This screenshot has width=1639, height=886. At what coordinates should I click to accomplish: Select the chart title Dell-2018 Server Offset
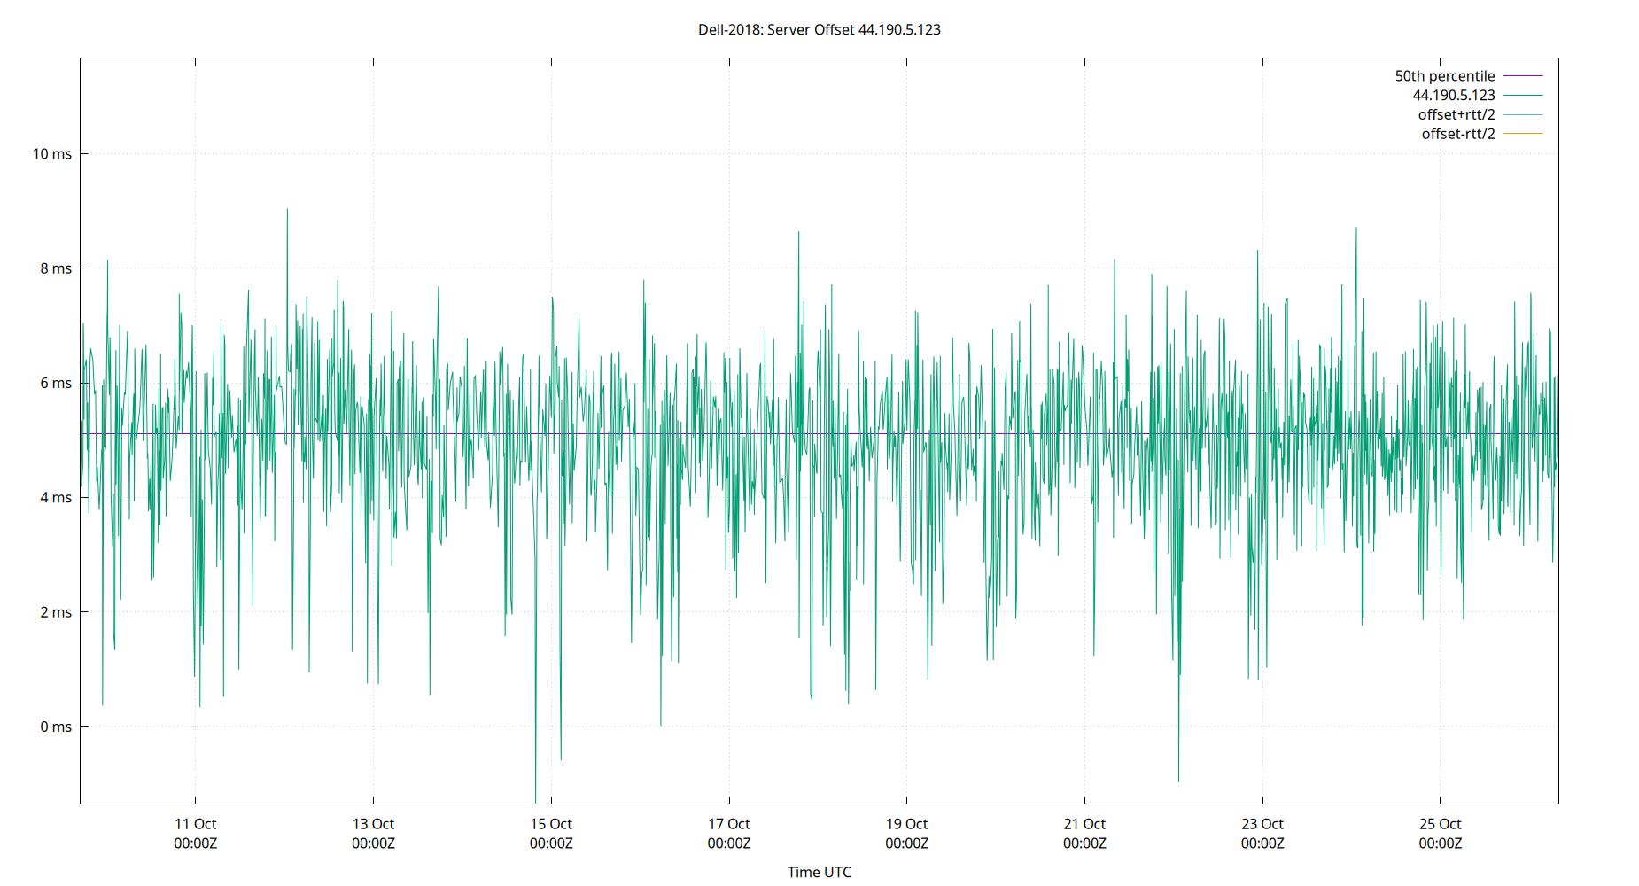819,29
